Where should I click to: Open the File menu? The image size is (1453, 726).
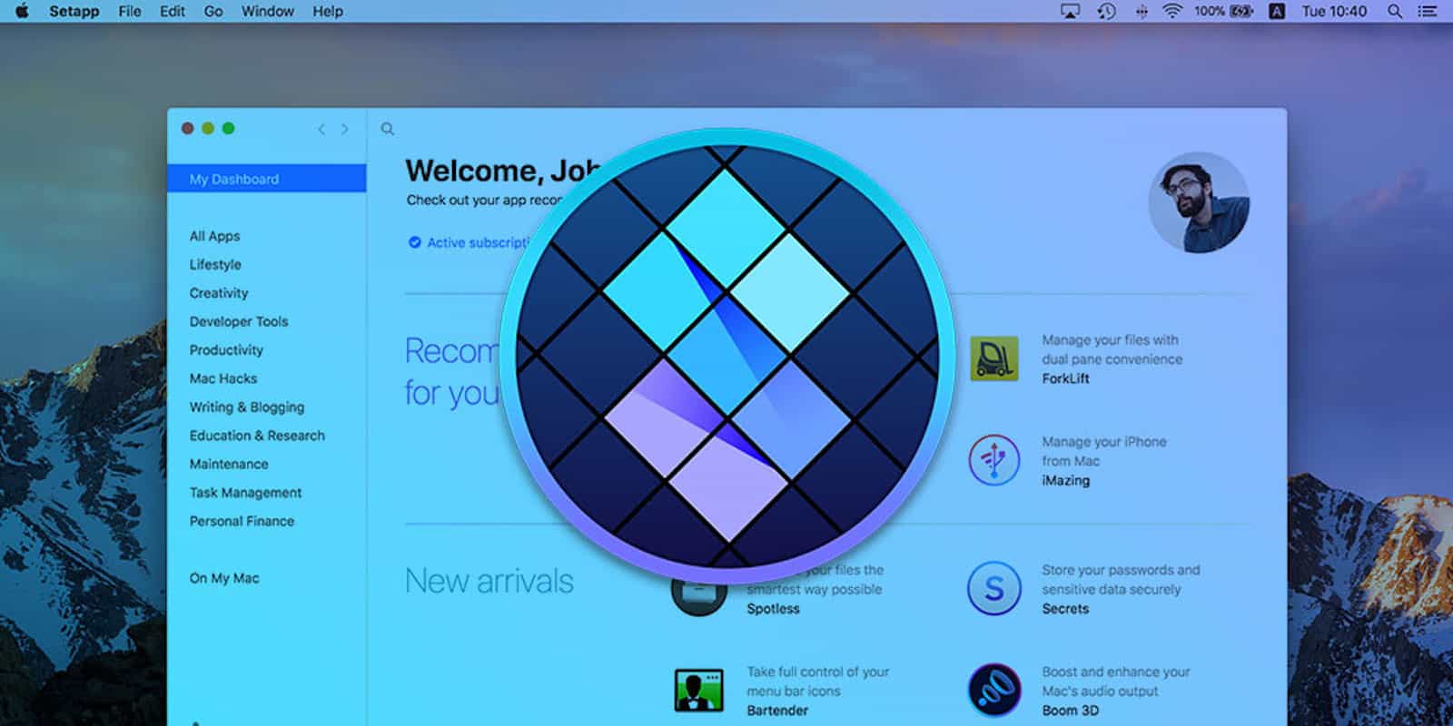pos(130,12)
